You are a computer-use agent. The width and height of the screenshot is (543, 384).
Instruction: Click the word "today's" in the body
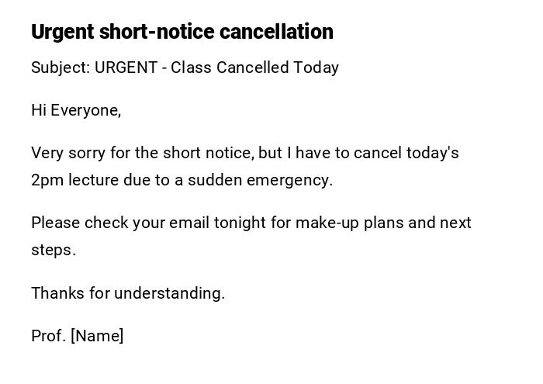(431, 153)
